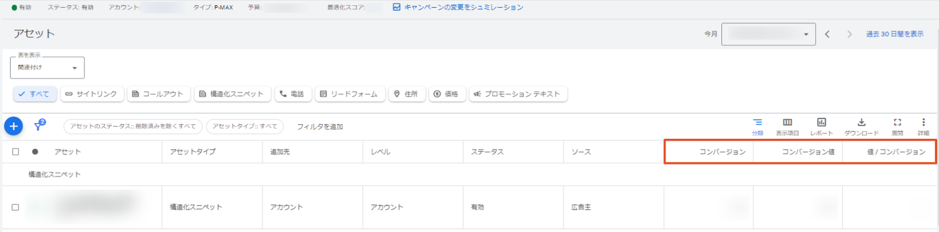This screenshot has height=232, width=939.
Task: Sort by アセット column header
Action: click(x=67, y=152)
